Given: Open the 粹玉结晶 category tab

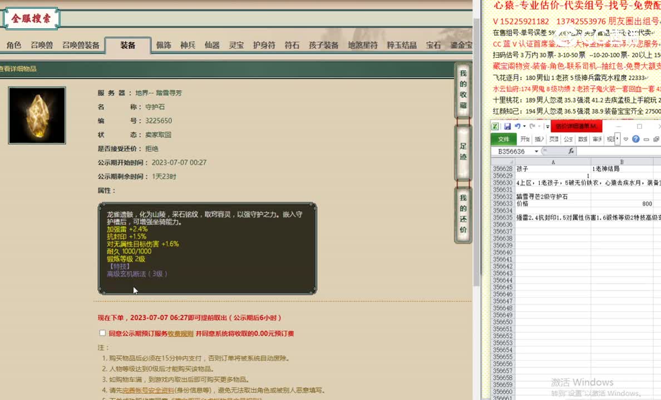Looking at the screenshot, I should 402,45.
